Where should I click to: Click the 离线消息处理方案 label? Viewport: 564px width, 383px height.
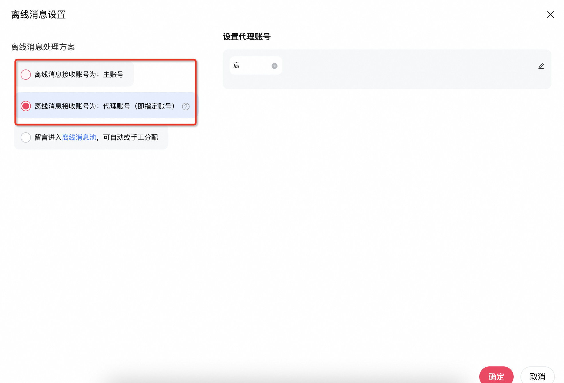pos(43,47)
